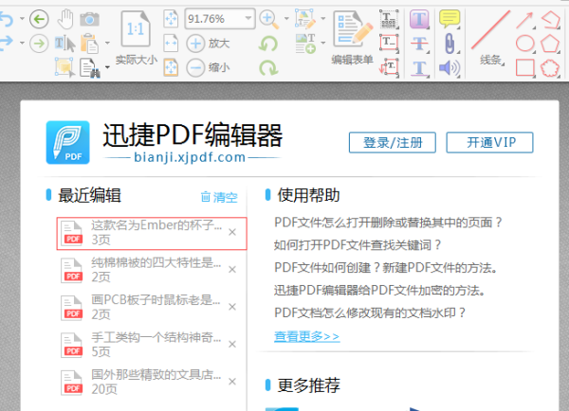Expand the undo history dropdown arrow
Screen dimensions: 569x411
pos(22,19)
